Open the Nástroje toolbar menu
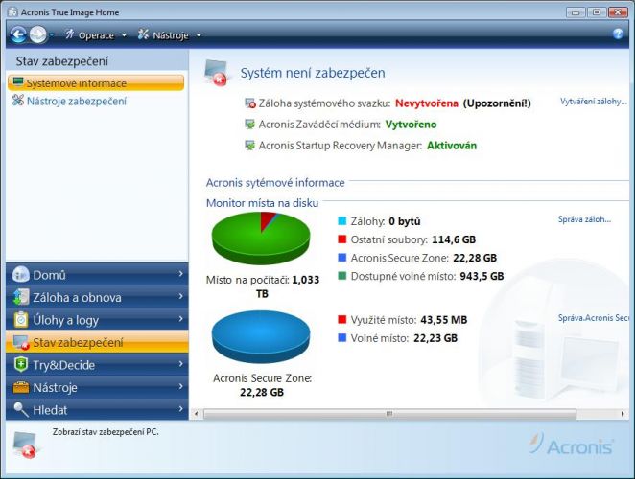The height and width of the screenshot is (479, 635). (170, 35)
